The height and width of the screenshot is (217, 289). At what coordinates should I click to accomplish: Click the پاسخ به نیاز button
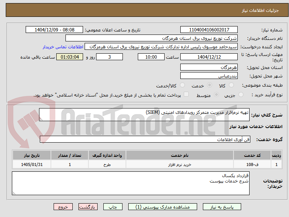[222, 207]
